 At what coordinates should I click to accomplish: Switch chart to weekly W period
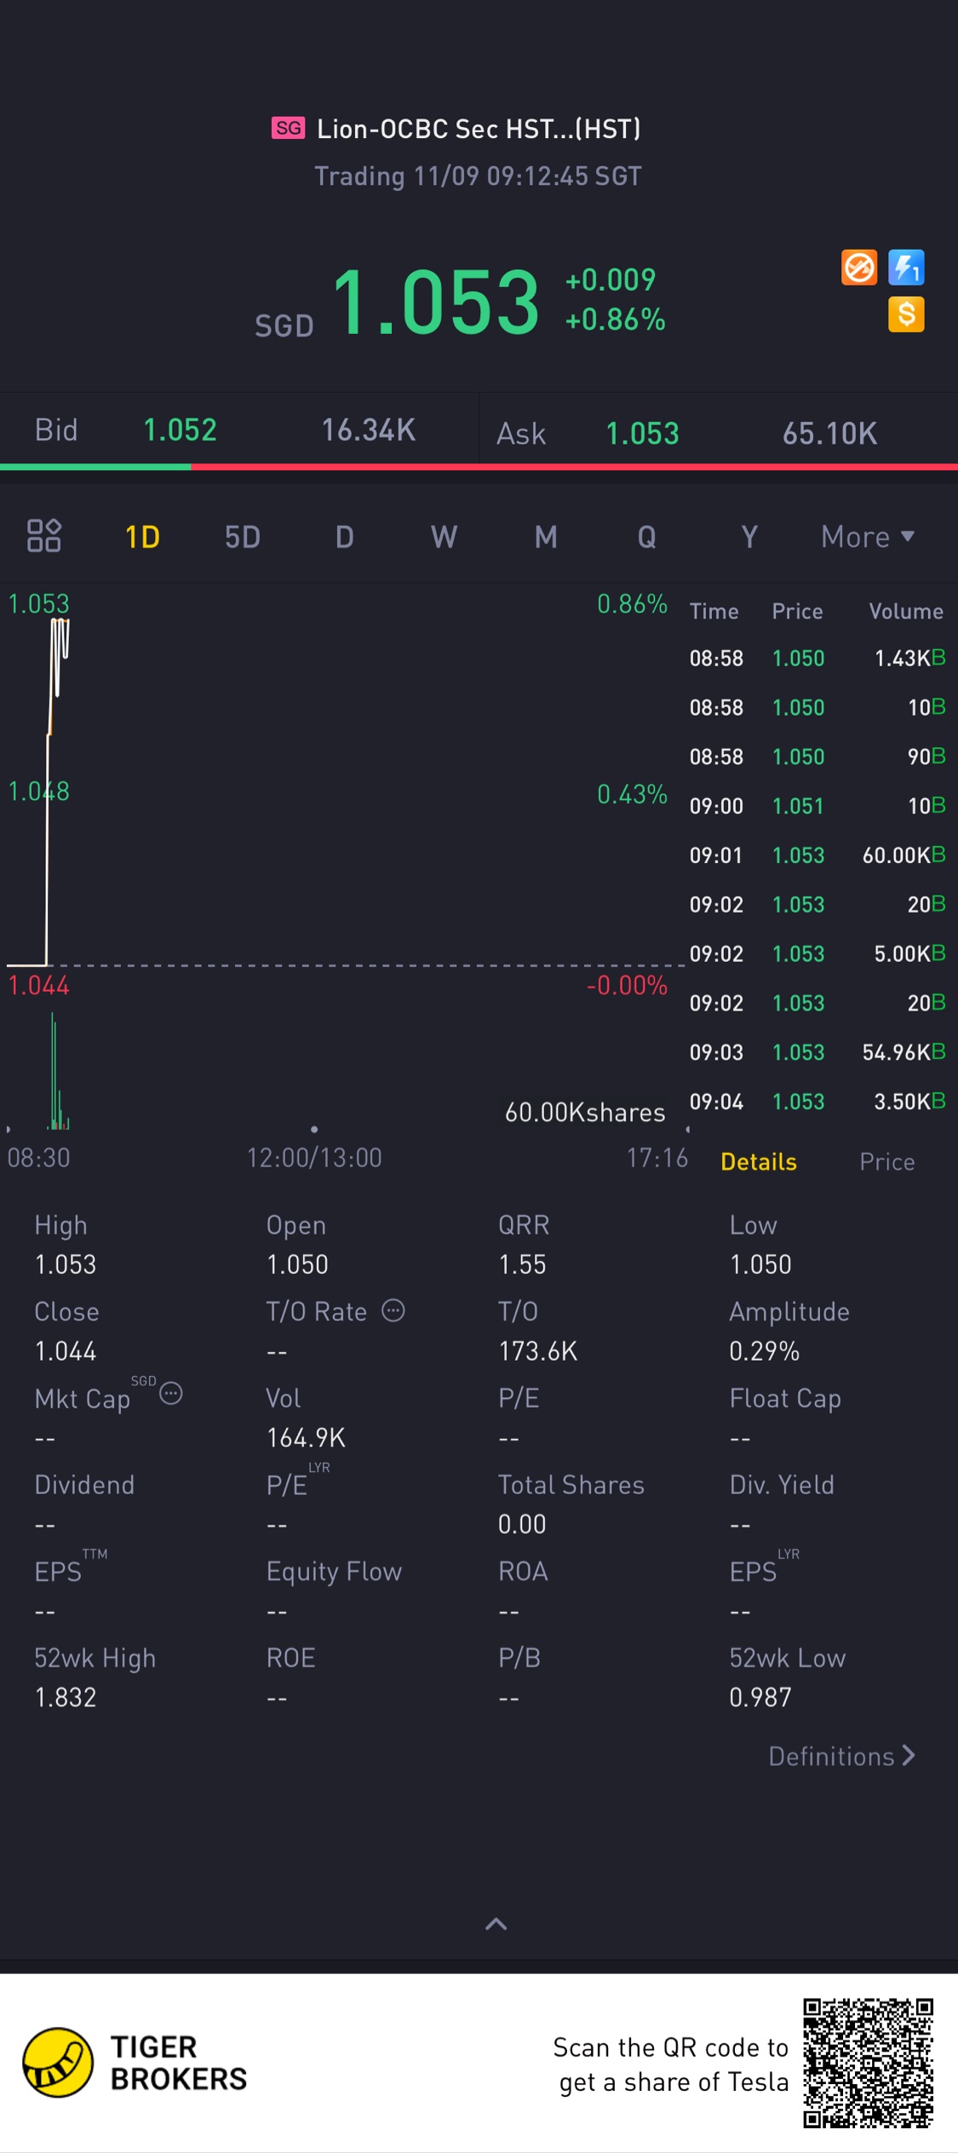coord(444,537)
